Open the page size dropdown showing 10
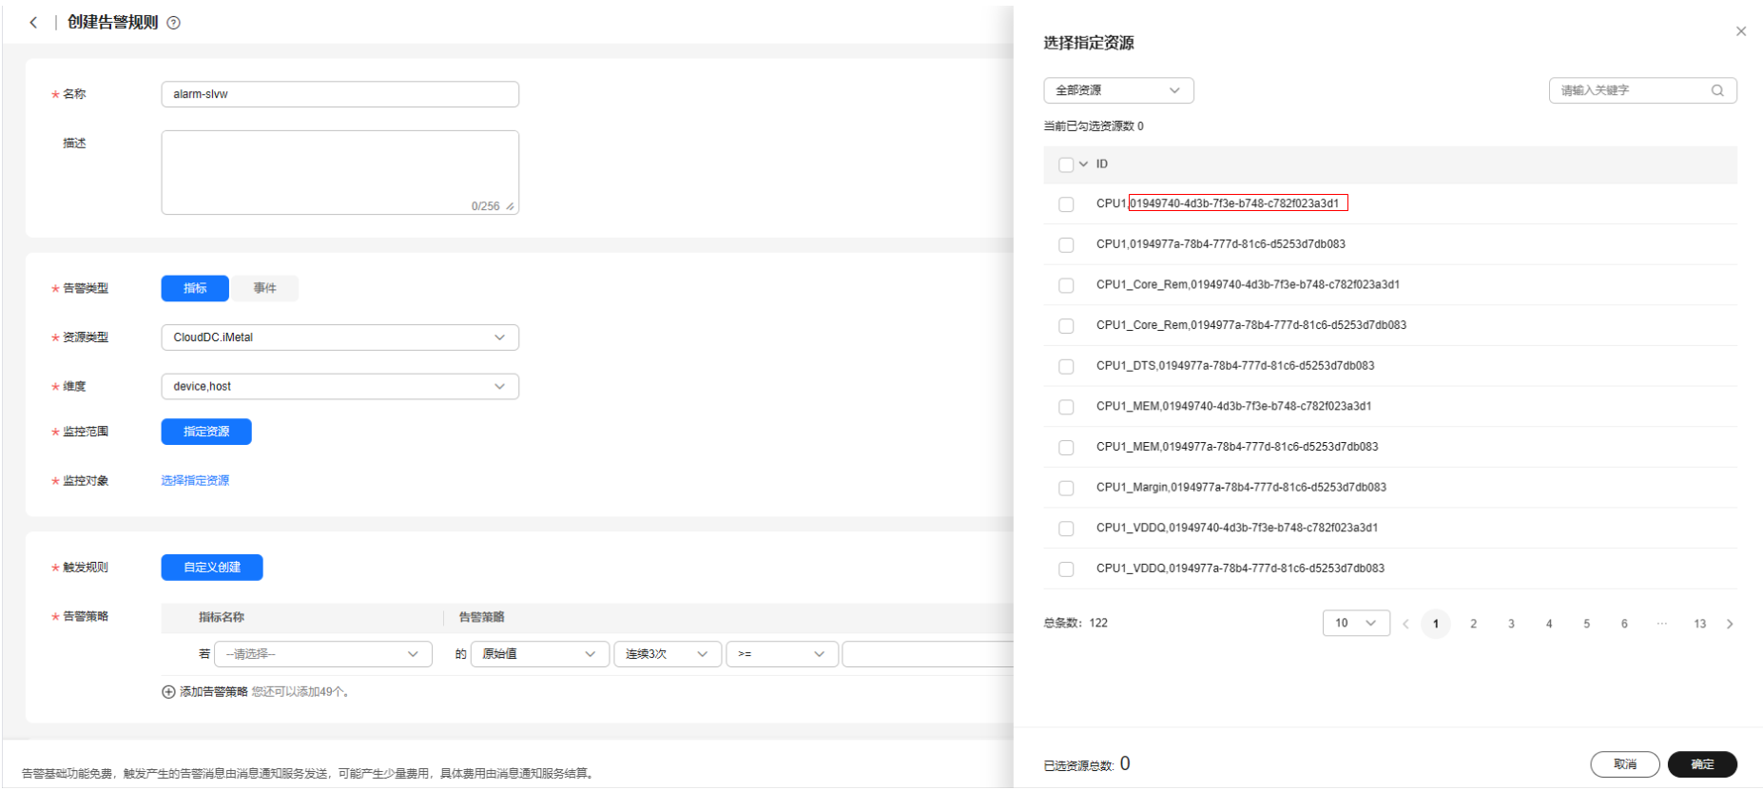The width and height of the screenshot is (1763, 790). coord(1356,623)
